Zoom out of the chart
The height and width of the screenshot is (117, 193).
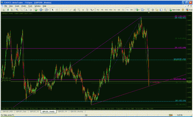click(21, 10)
